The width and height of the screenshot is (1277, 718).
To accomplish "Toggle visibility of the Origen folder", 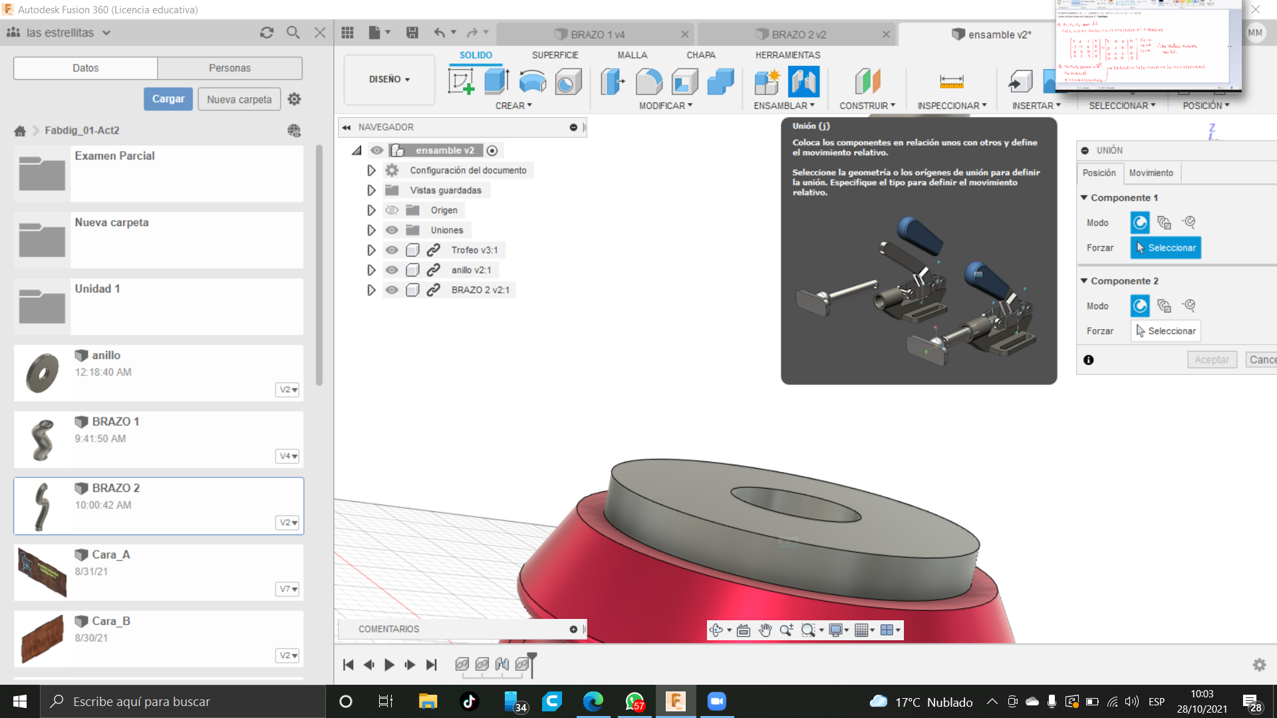I will click(392, 210).
